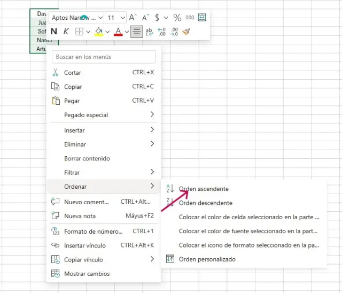
Task: Click the increase font size icon
Action: point(133,18)
